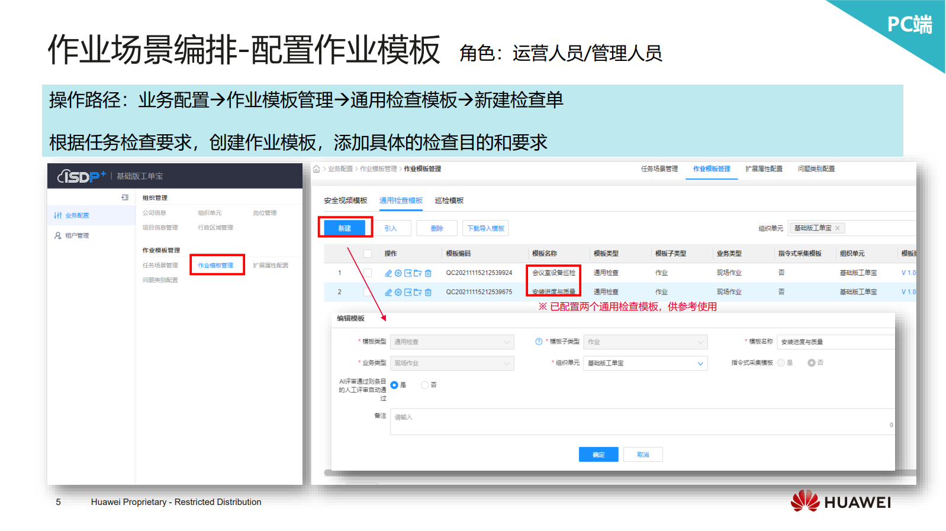Open the 公司信息 menu link

155,213
